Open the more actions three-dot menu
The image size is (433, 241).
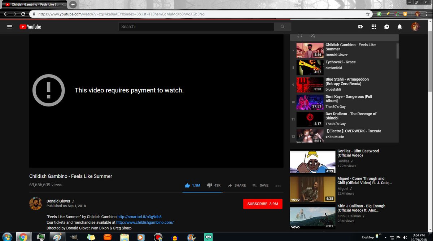tap(278, 186)
